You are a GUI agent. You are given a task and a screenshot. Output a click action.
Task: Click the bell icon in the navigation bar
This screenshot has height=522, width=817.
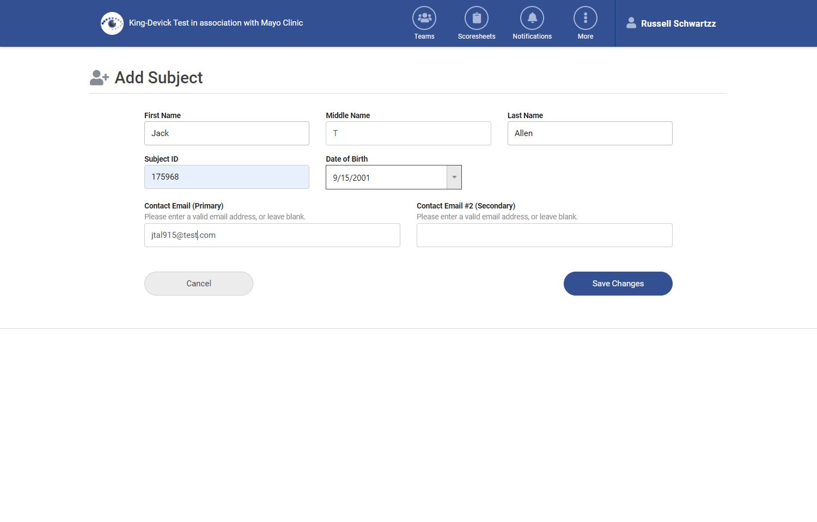[x=532, y=18]
